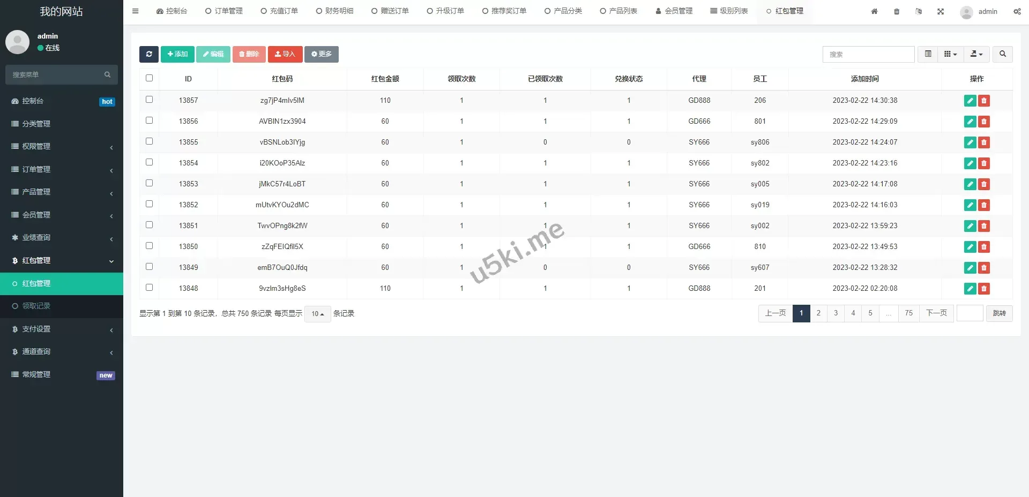This screenshot has width=1029, height=497.
Task: Open 领取记录 in the sidebar
Action: [36, 306]
